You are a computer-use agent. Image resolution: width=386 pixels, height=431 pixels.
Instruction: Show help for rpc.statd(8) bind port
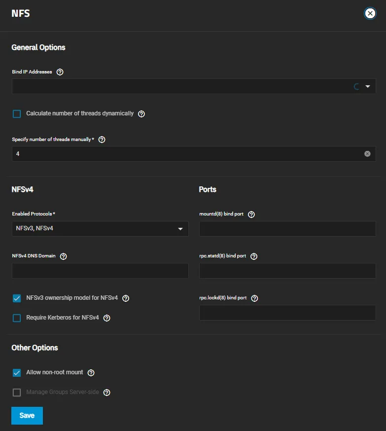coord(254,256)
